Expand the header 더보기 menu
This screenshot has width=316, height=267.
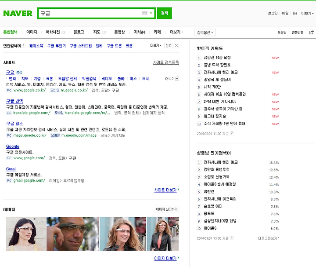(307, 13)
